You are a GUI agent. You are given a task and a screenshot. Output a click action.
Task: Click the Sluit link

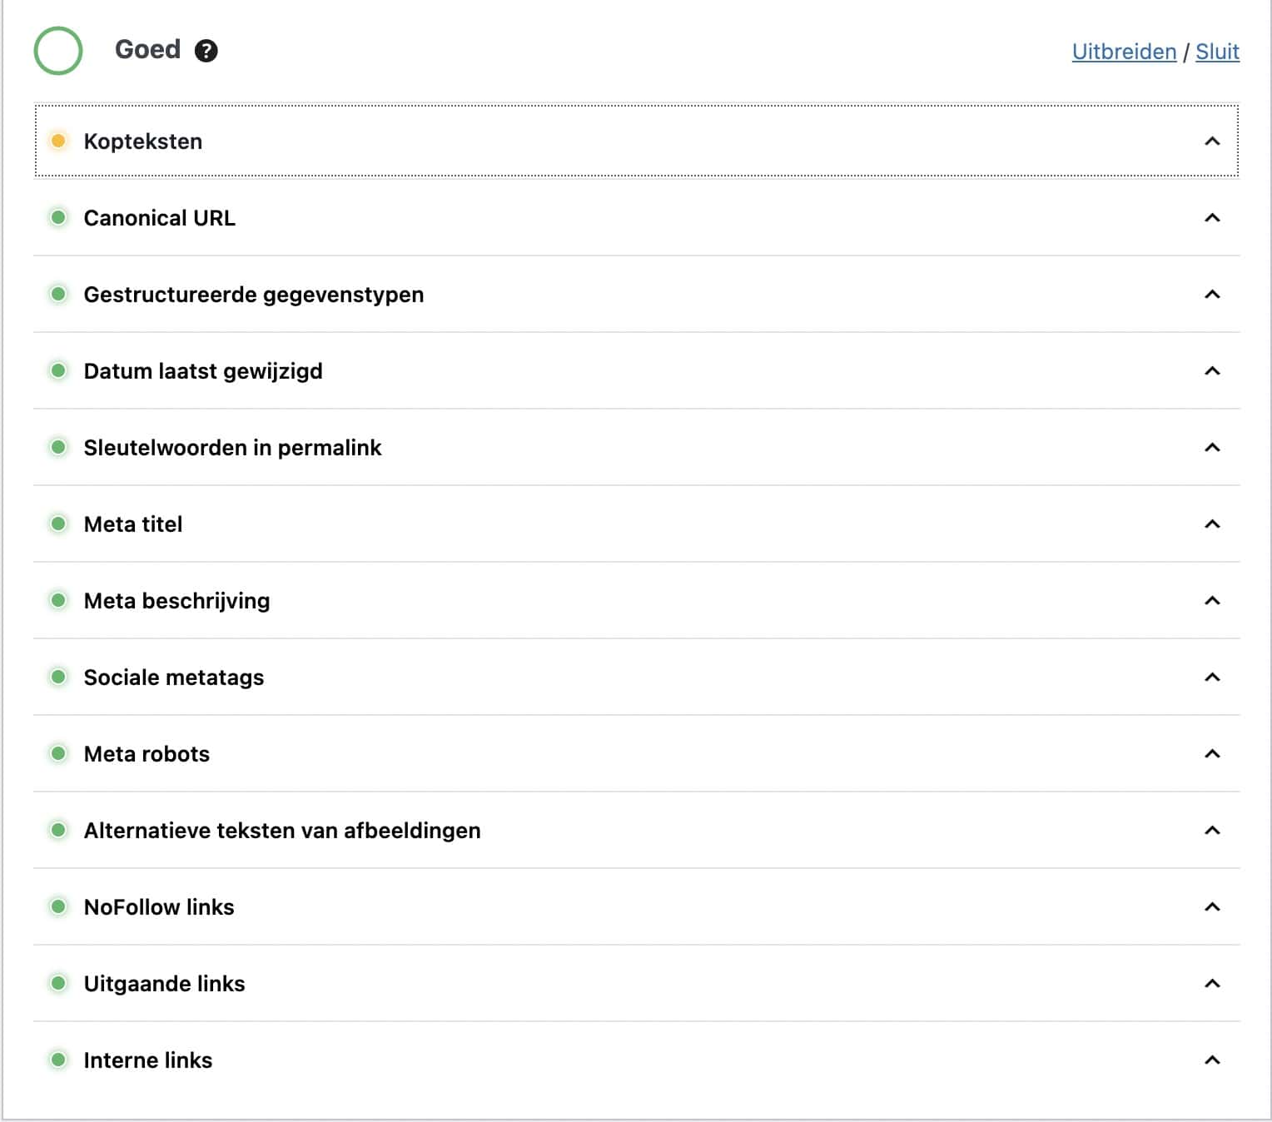[x=1217, y=52]
